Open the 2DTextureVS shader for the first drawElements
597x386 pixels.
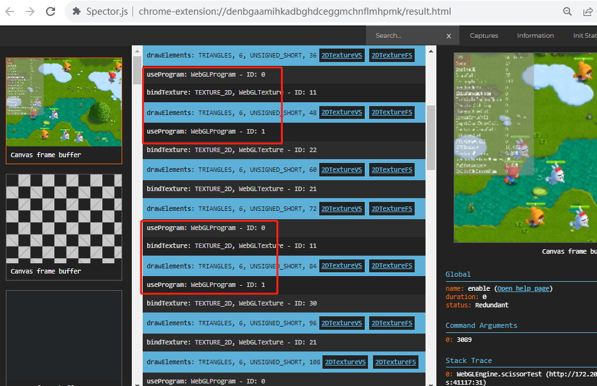[342, 55]
